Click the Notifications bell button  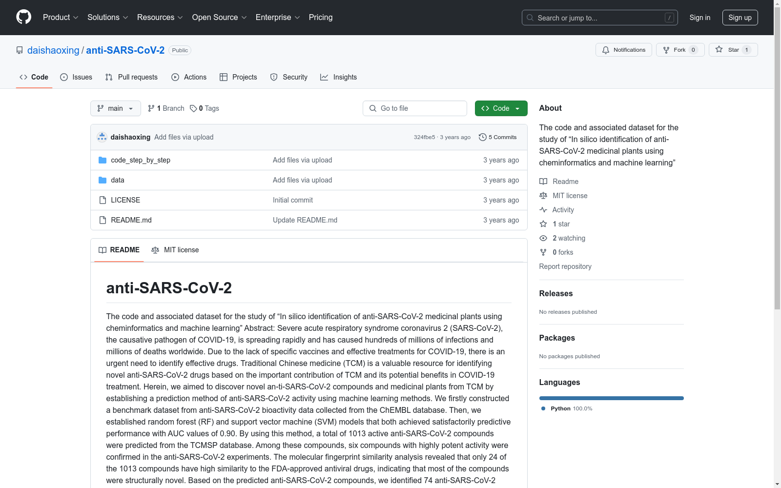[x=623, y=50]
